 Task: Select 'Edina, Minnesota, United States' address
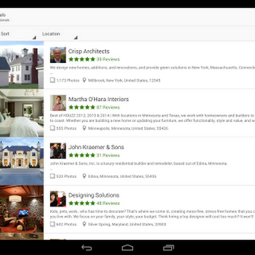pos(122,176)
